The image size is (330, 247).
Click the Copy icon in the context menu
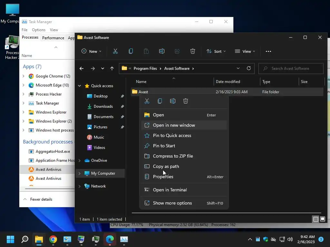click(160, 101)
